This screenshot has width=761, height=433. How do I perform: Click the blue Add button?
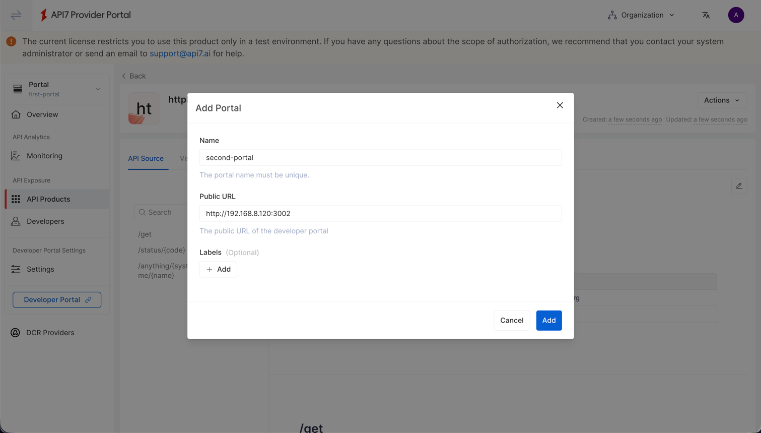pos(548,321)
